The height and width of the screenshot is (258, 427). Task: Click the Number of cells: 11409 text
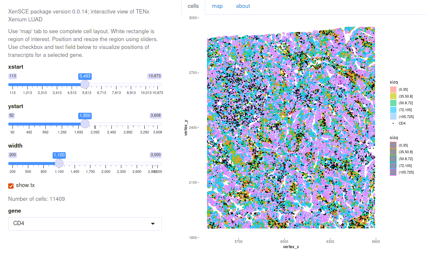point(36,199)
